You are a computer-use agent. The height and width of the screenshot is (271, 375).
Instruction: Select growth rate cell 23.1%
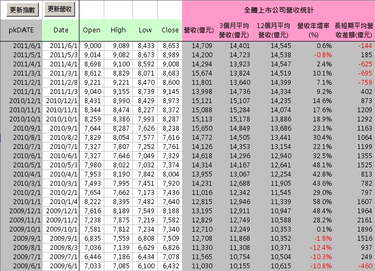point(322,128)
